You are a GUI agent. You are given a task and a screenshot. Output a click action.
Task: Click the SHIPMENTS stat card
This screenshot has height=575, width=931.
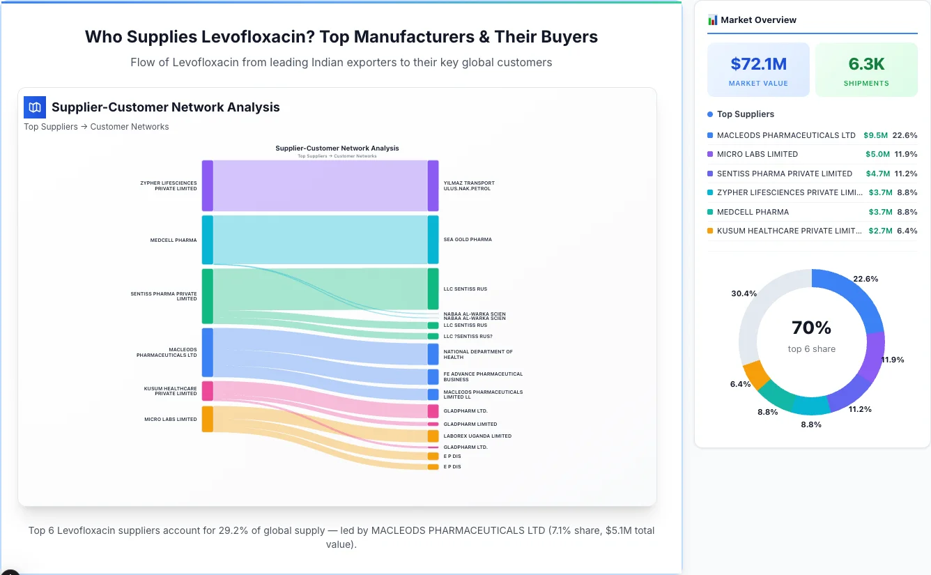coord(866,69)
